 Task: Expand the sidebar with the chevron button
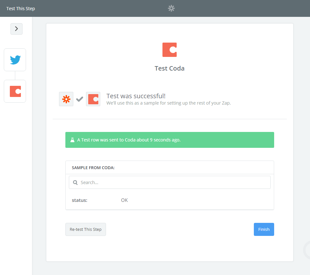(x=16, y=29)
